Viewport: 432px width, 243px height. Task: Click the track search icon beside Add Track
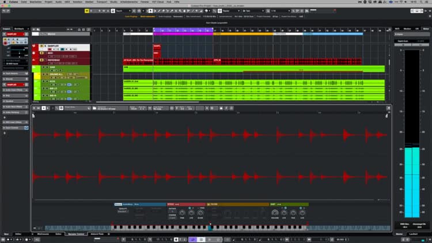tap(38, 29)
